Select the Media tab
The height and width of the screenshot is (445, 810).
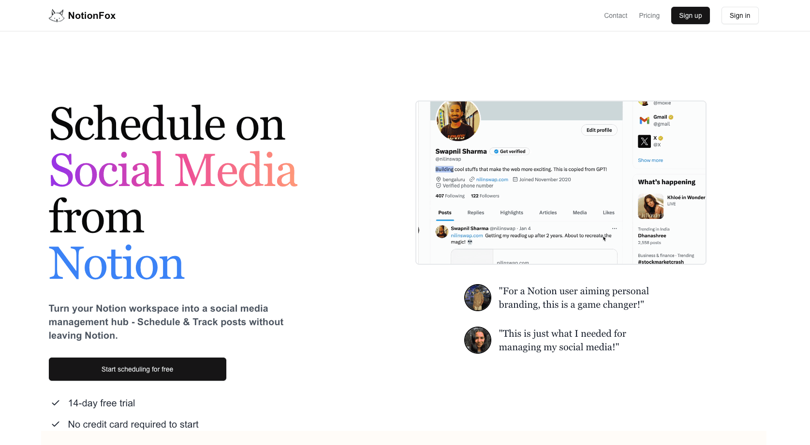click(x=580, y=213)
